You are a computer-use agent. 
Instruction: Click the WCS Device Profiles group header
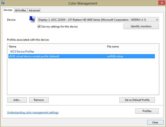coord(22,51)
